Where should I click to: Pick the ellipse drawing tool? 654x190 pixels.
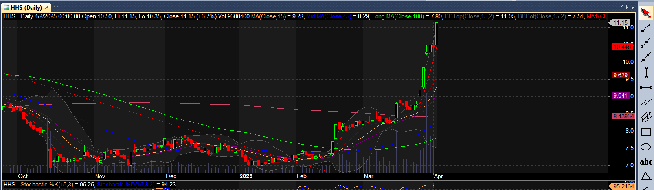(646, 147)
